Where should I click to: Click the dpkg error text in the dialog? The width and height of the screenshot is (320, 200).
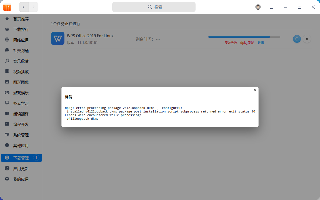point(160,113)
